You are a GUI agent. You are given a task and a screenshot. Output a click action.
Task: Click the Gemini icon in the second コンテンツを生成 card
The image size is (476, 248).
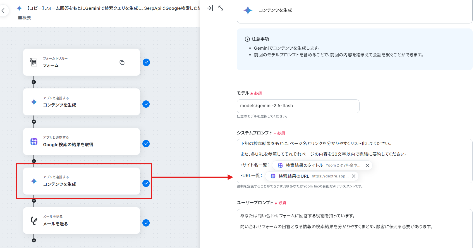click(34, 181)
